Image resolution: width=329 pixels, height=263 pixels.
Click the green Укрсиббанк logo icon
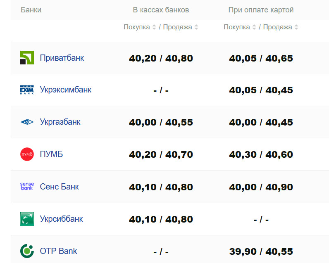coord(27,219)
